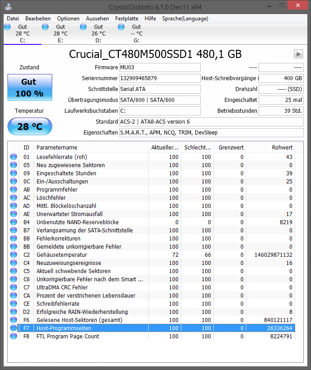Select drive C: status tab

(x=23, y=34)
